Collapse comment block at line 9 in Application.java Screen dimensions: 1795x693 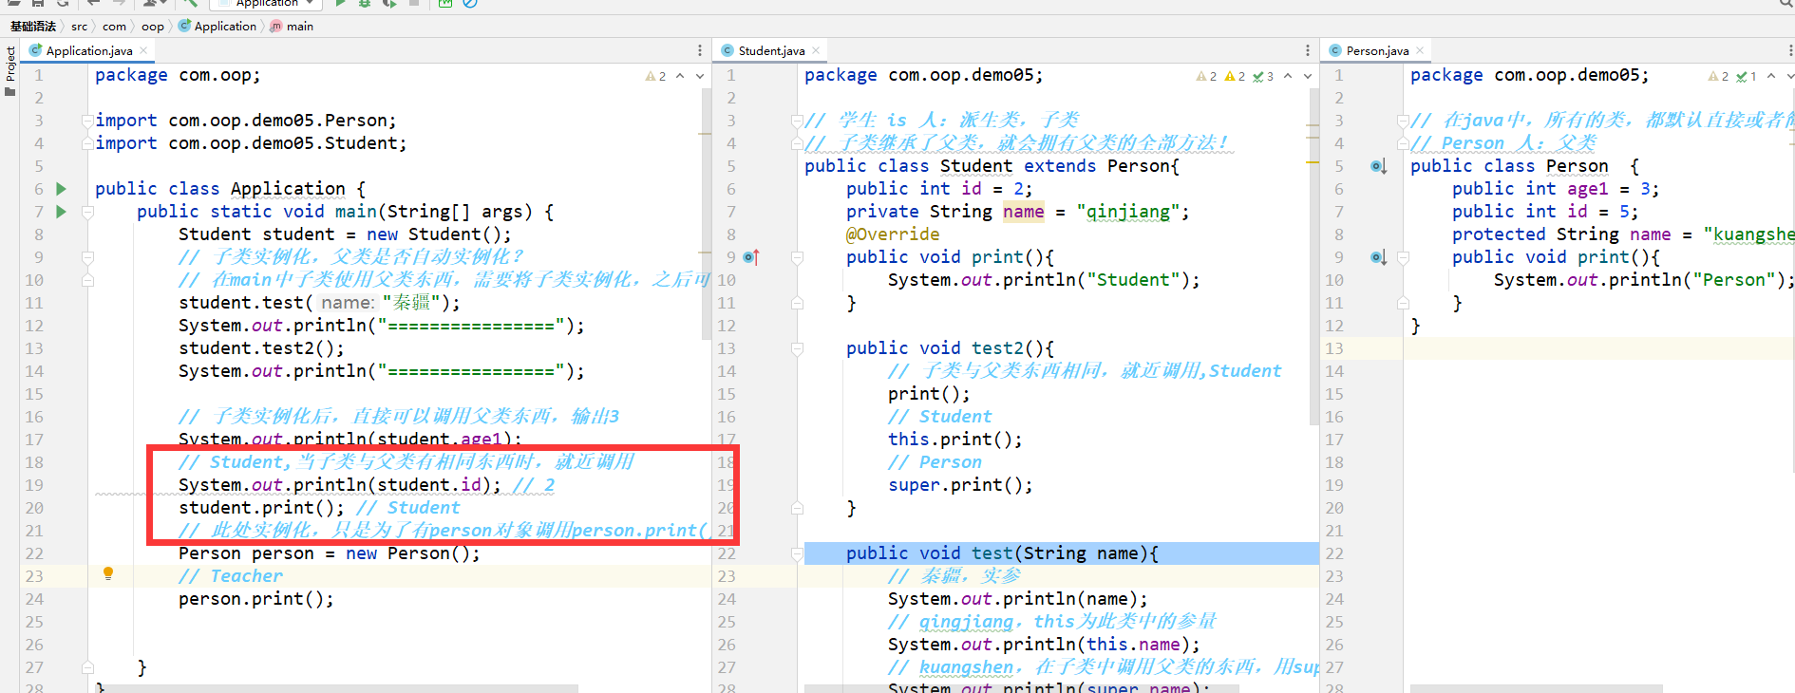coord(87,257)
